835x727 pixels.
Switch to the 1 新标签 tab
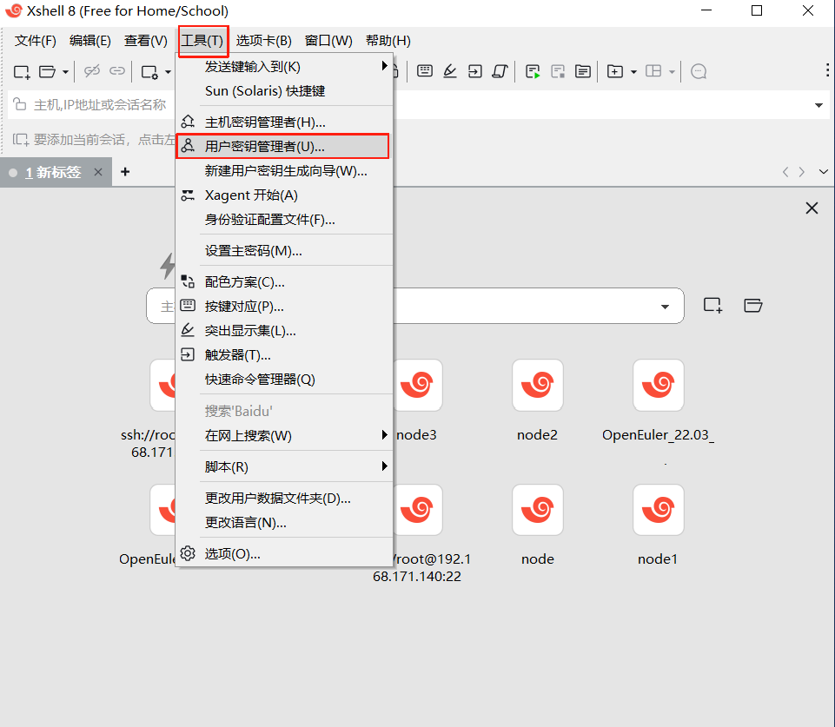coord(53,173)
